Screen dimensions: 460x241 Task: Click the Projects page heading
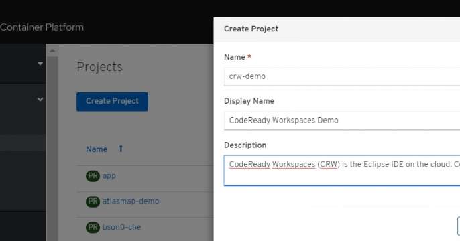point(99,67)
